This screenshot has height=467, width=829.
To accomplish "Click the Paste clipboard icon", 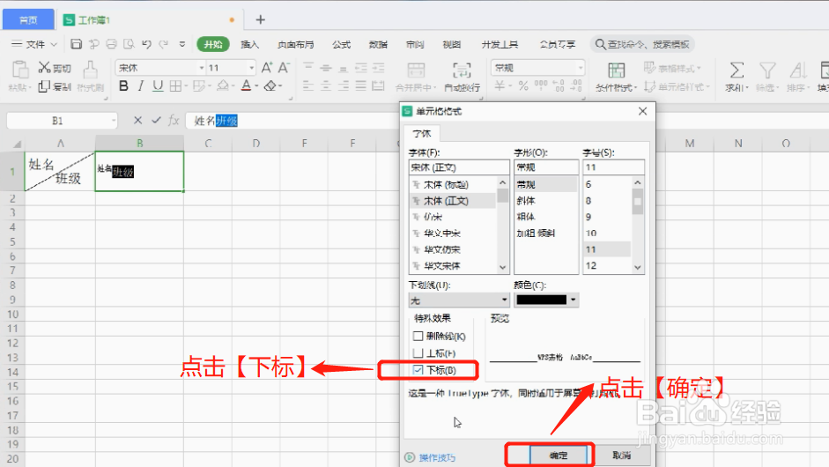I will click(20, 70).
